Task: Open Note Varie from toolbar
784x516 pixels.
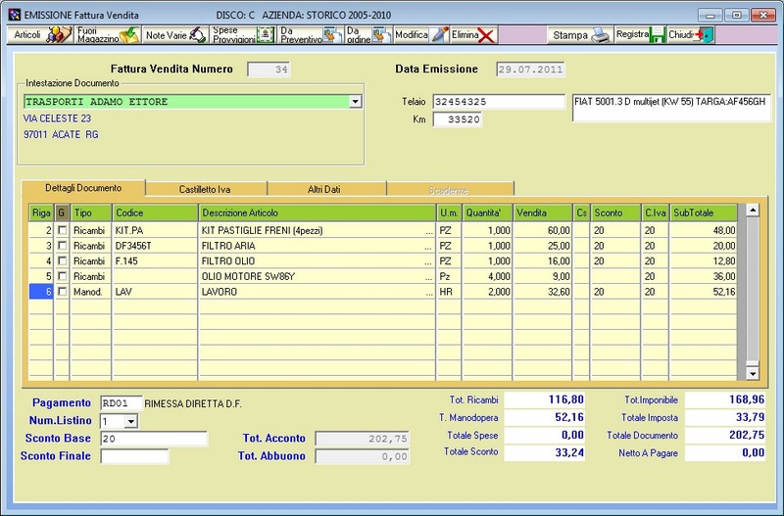Action: 175,35
